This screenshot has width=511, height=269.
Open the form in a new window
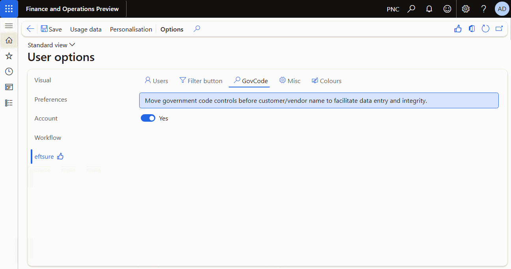[499, 29]
